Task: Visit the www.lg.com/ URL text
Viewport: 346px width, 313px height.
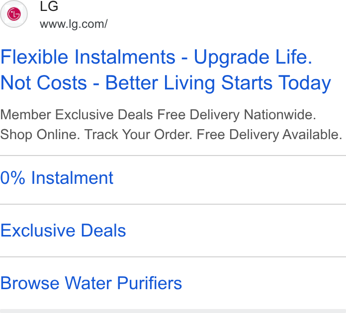Action: (x=74, y=24)
